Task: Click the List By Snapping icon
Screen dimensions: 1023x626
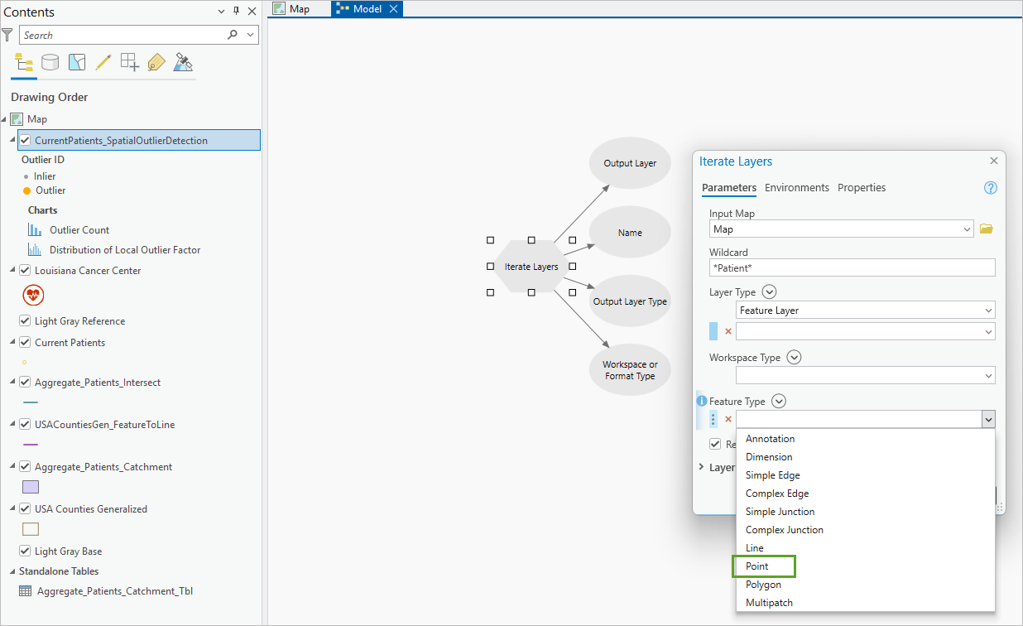Action: (x=129, y=62)
